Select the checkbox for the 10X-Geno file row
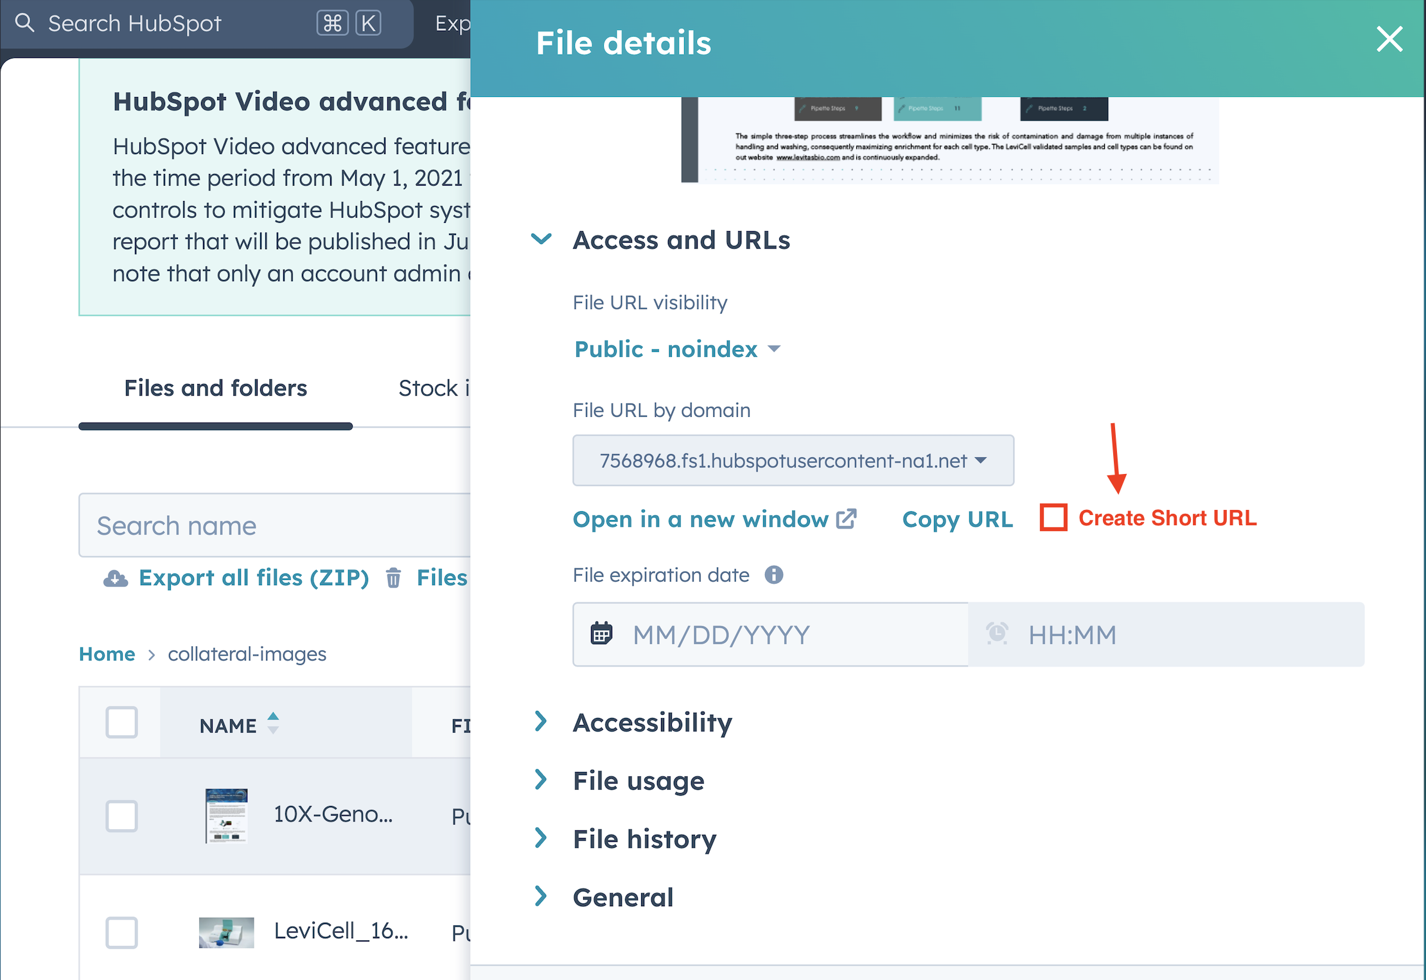The width and height of the screenshot is (1426, 980). coord(121,816)
